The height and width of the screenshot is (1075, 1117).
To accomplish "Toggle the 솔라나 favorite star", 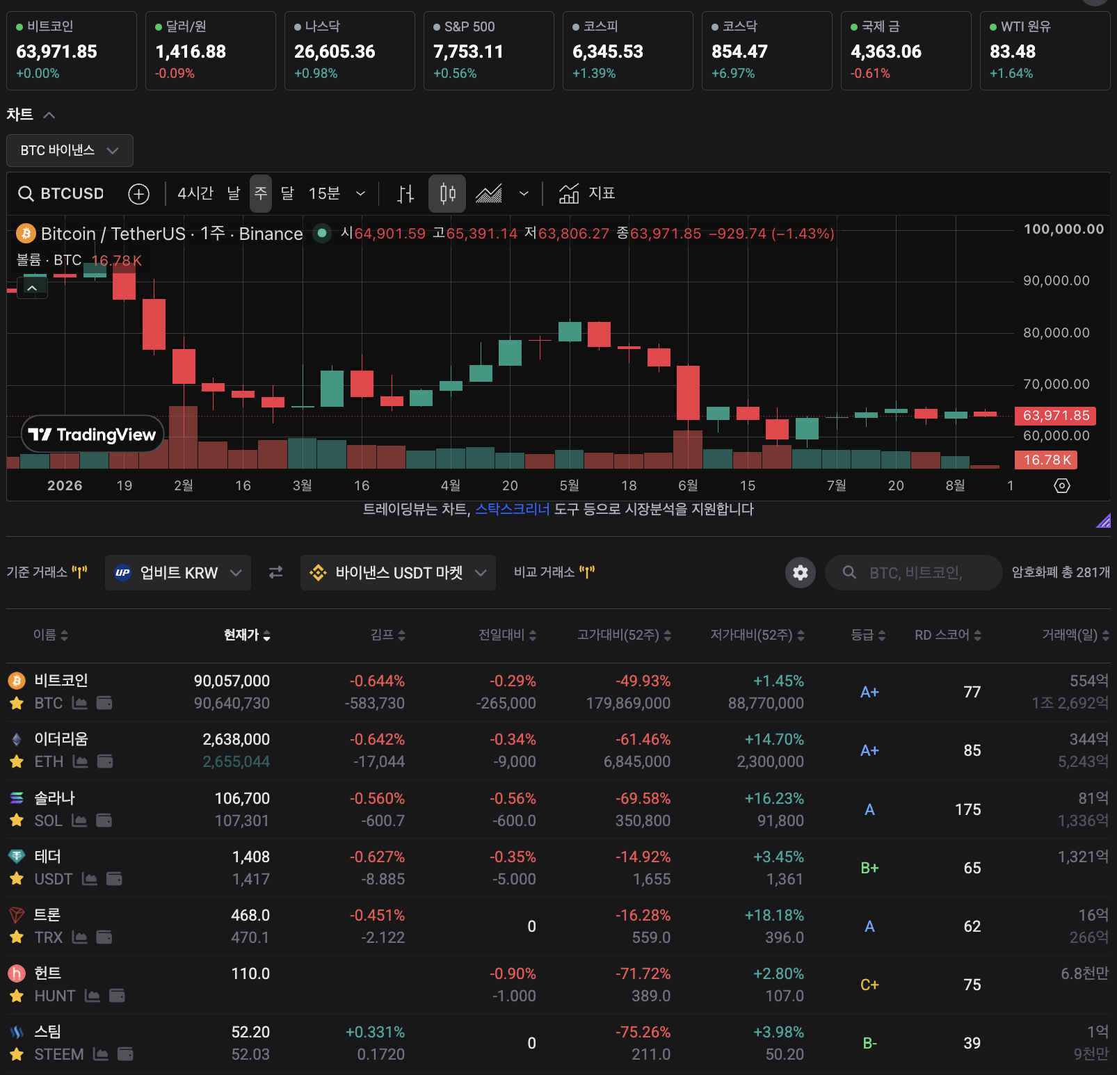I will [17, 821].
